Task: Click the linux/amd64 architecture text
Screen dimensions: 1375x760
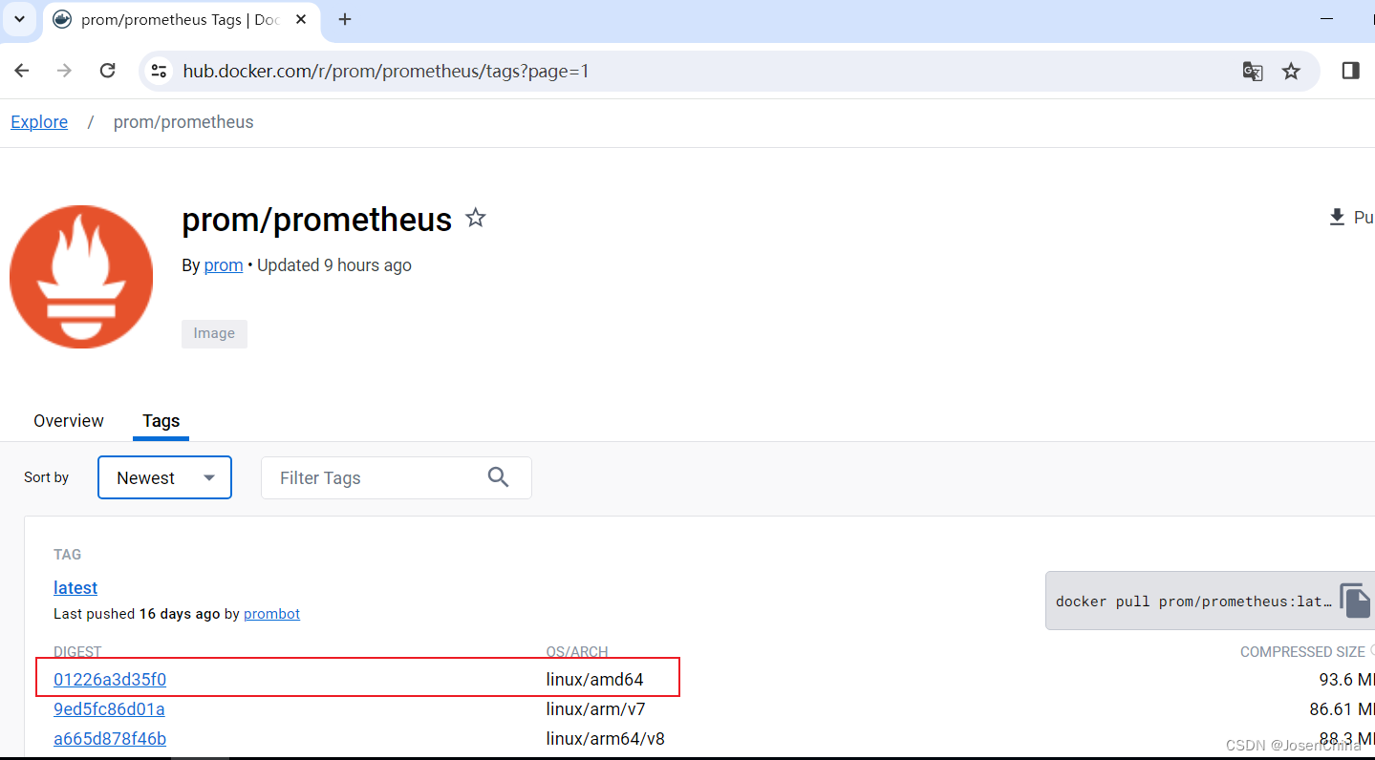Action: tap(595, 680)
